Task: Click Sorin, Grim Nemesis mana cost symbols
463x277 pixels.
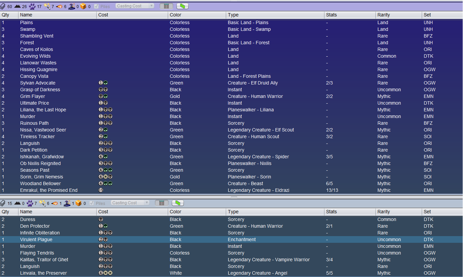Action: (105, 177)
